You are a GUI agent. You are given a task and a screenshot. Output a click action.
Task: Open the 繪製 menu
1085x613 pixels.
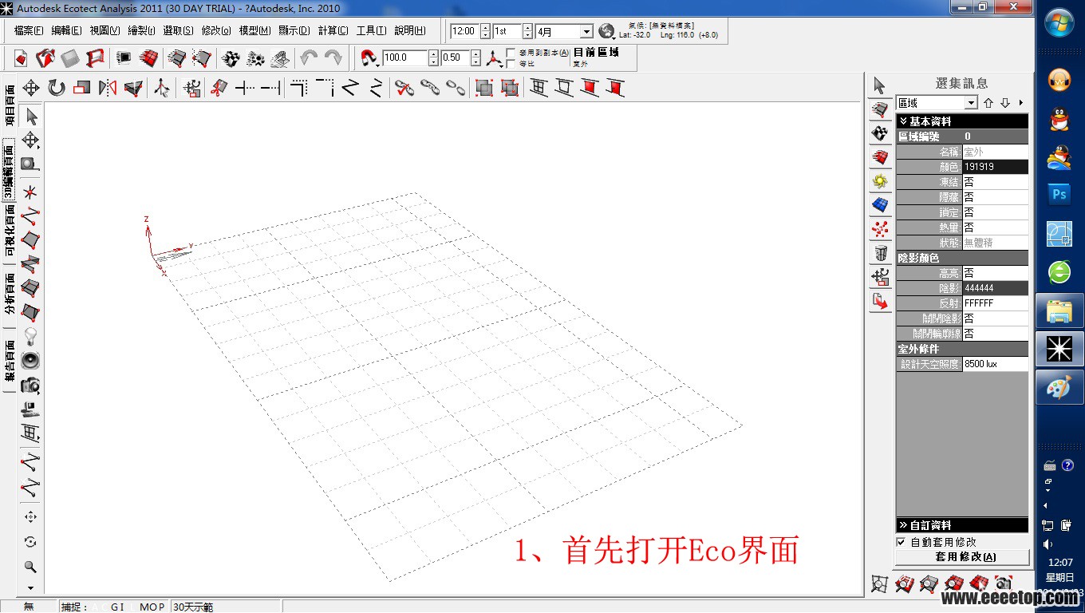[141, 31]
